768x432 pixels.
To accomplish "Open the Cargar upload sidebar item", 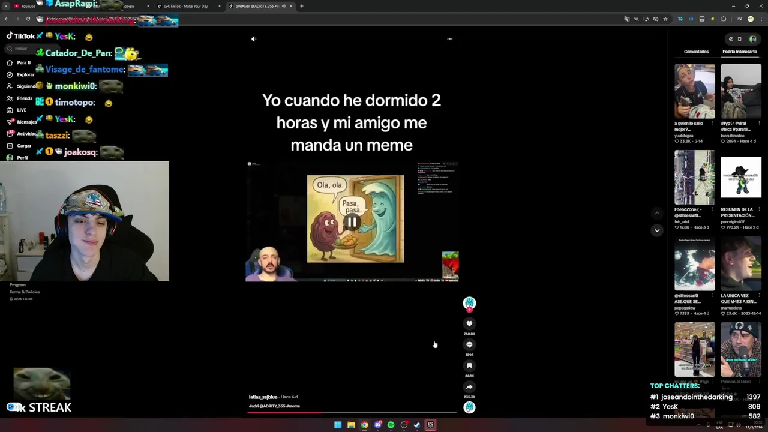I will (x=19, y=146).
